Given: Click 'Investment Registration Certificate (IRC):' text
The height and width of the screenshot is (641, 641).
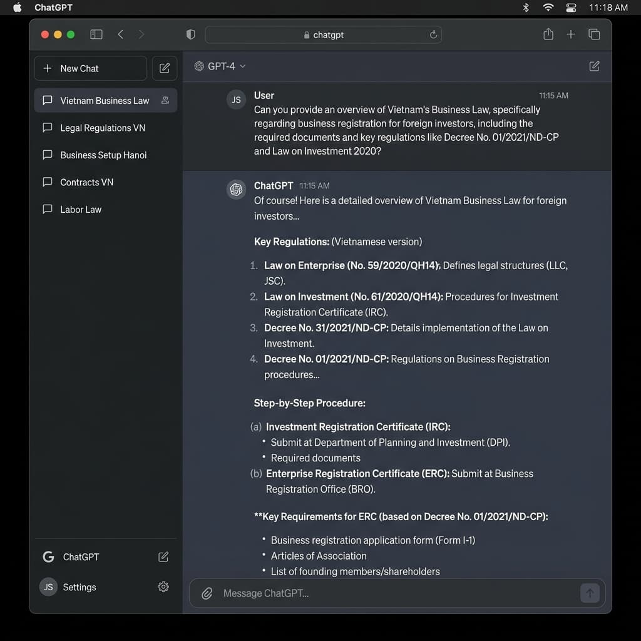Looking at the screenshot, I should (x=358, y=427).
